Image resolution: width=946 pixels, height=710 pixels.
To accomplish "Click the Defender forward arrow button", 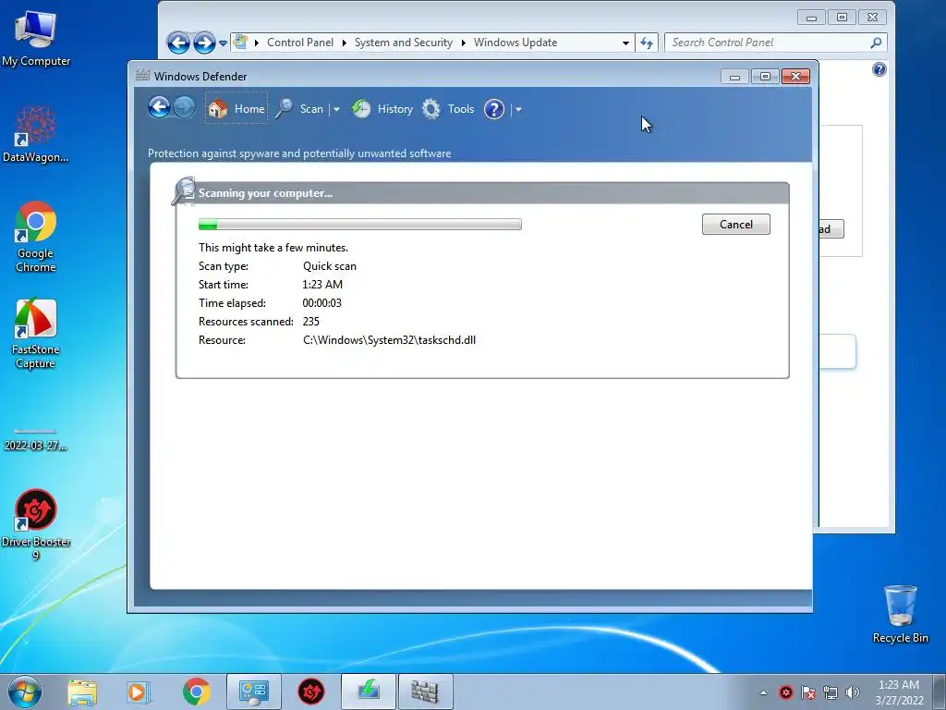I will coord(184,108).
